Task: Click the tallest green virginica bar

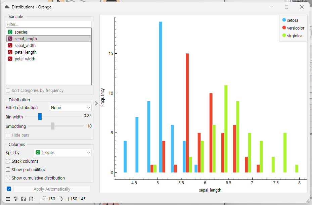Action: tap(226, 129)
